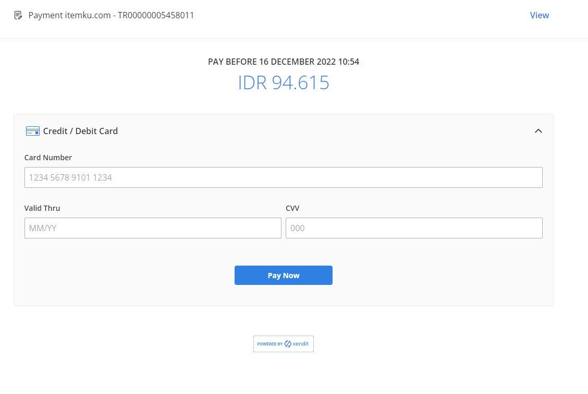Focus the Valid Thru MM/YY field
Screen dimensions: 588x394
click(153, 228)
